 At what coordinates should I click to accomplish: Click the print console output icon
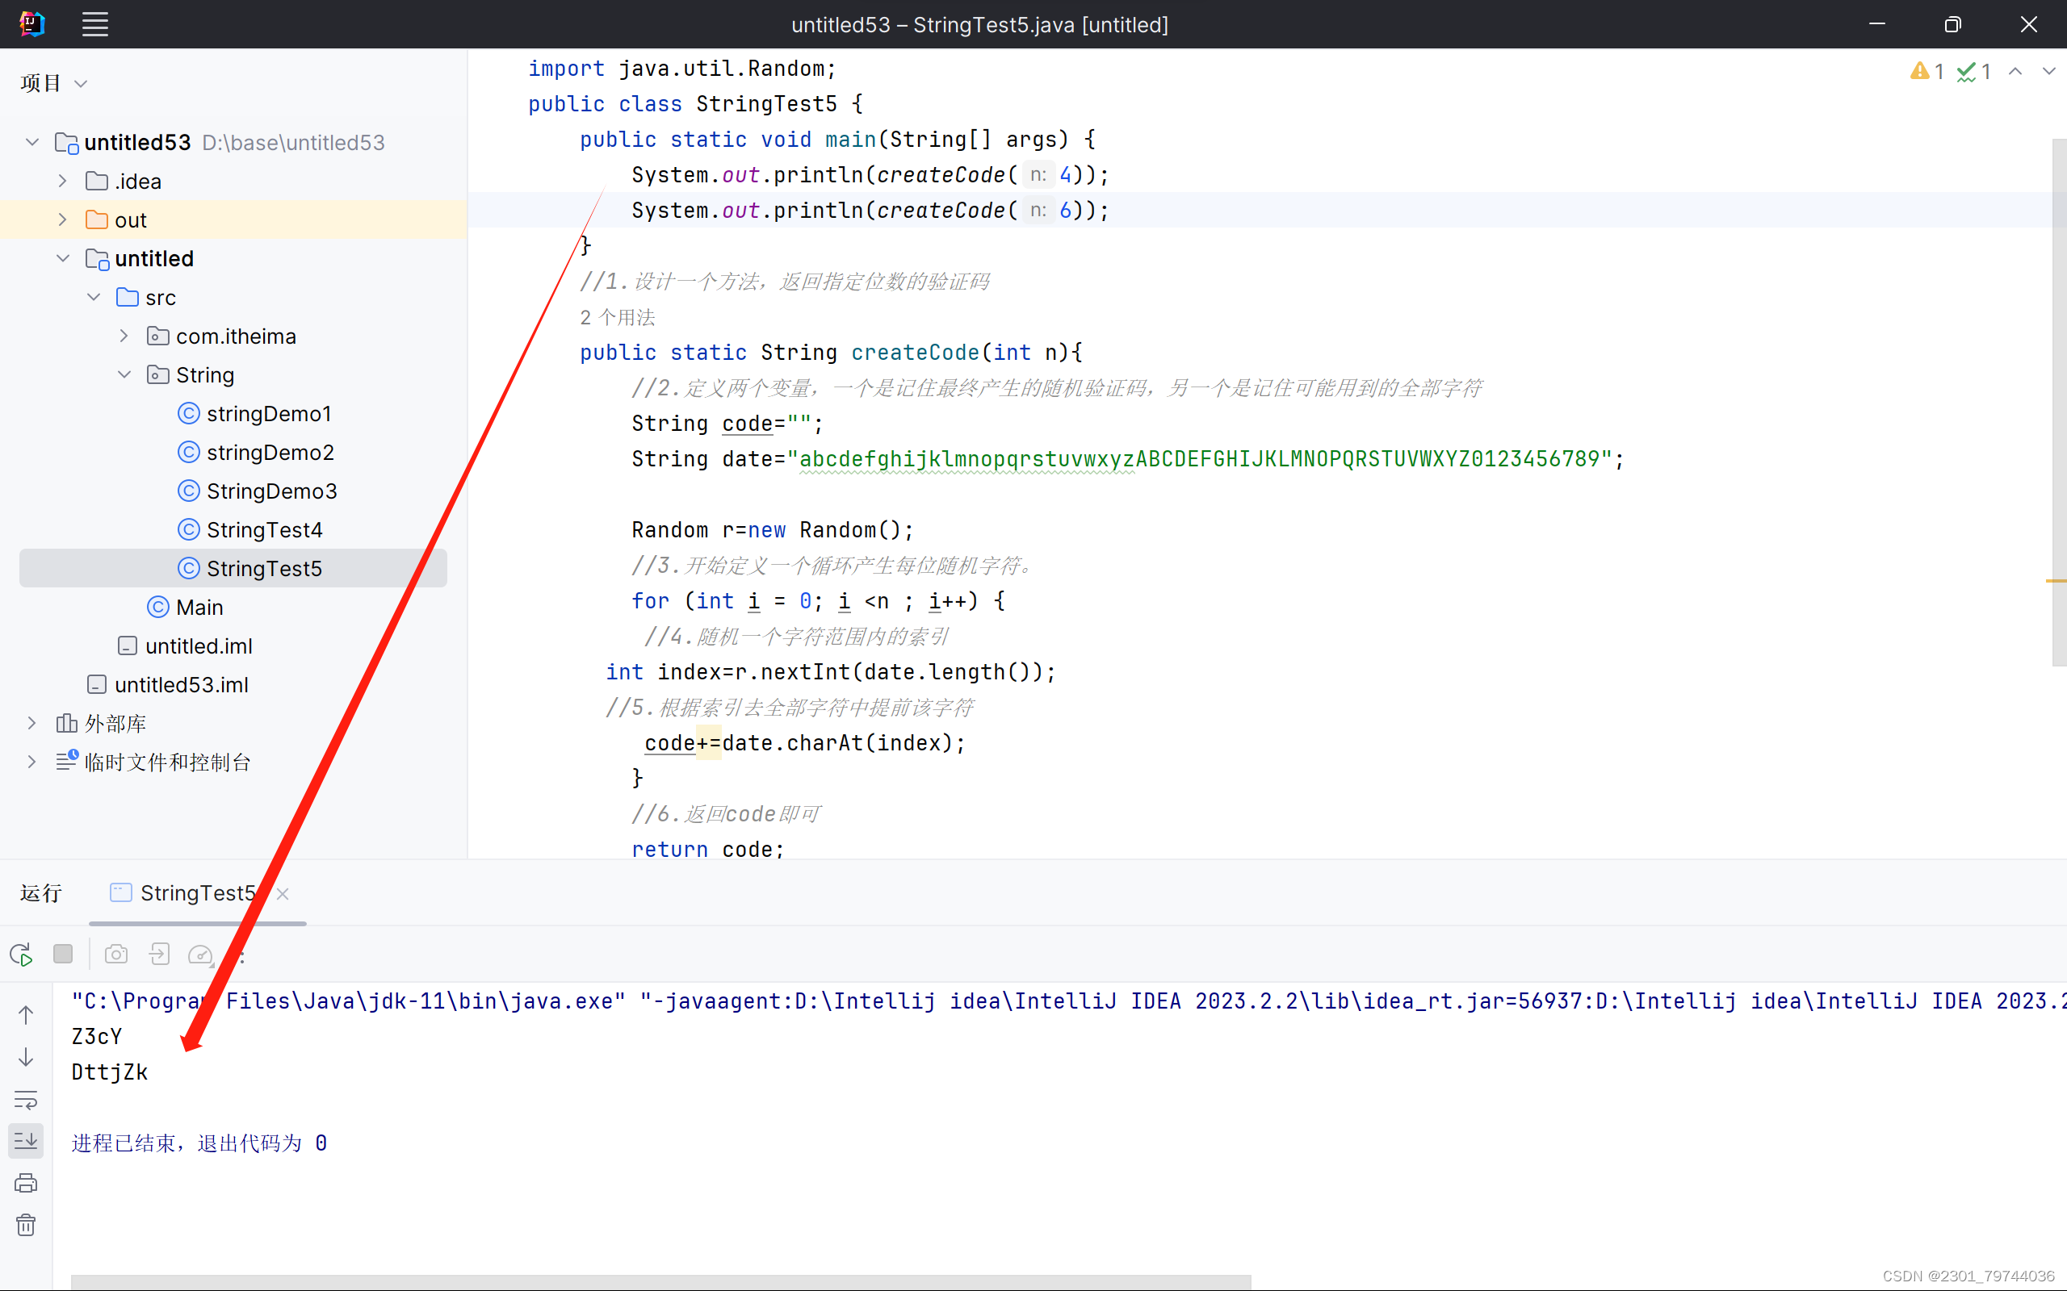[26, 1184]
